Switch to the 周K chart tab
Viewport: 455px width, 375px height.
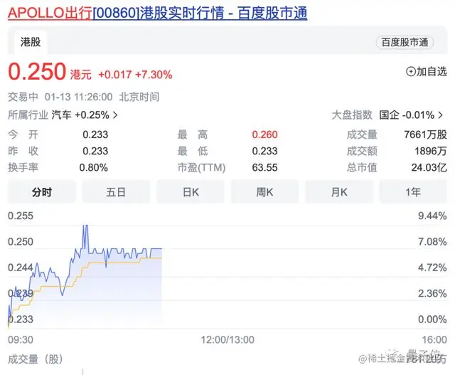pos(264,192)
